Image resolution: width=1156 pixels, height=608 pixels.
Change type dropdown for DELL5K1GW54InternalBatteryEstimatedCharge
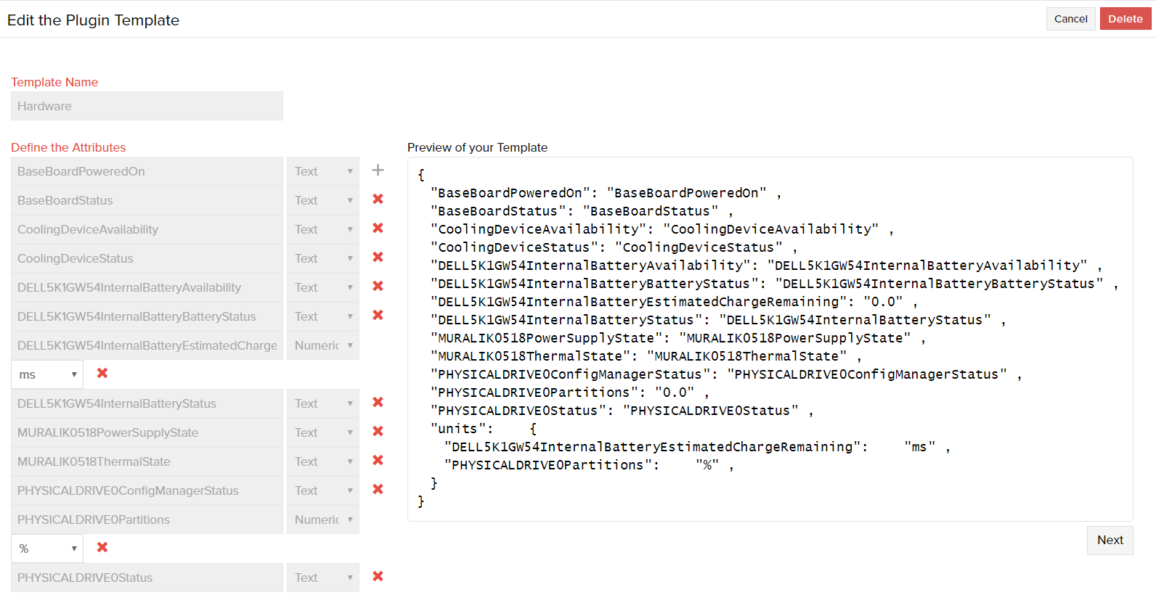[323, 345]
